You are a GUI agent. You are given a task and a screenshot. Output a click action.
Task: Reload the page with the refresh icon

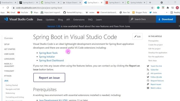click(x=8, y=8)
